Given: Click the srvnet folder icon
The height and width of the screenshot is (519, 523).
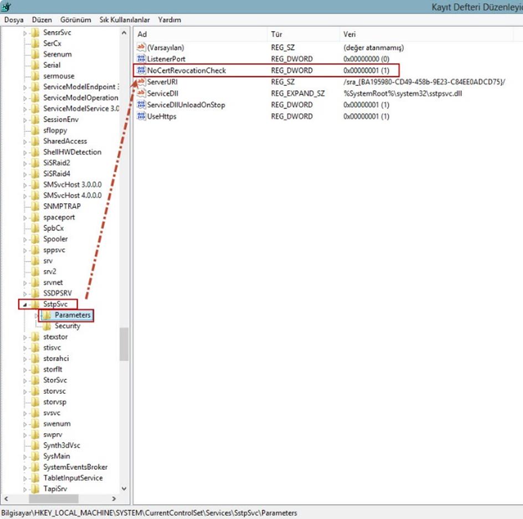Looking at the screenshot, I should (35, 282).
